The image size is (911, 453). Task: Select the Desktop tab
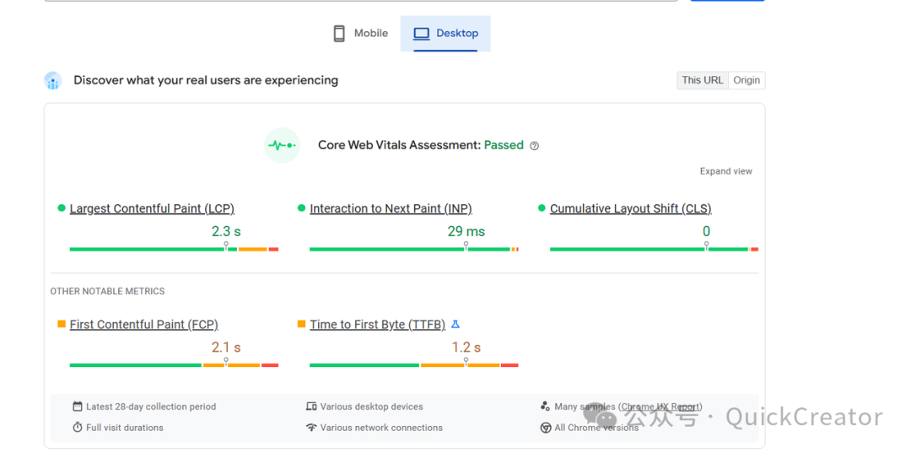coord(445,34)
